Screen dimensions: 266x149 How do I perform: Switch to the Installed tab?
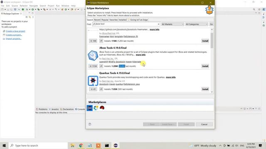click(122, 20)
